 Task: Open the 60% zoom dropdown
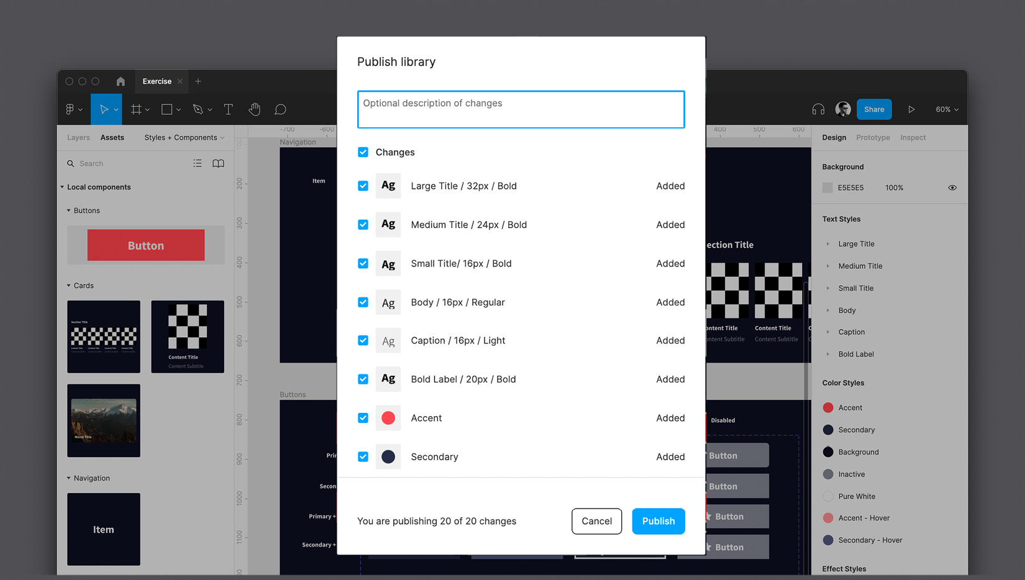(x=947, y=109)
